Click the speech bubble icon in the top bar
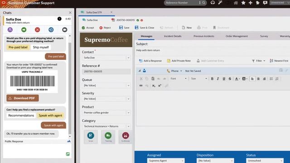 (x=265, y=3)
